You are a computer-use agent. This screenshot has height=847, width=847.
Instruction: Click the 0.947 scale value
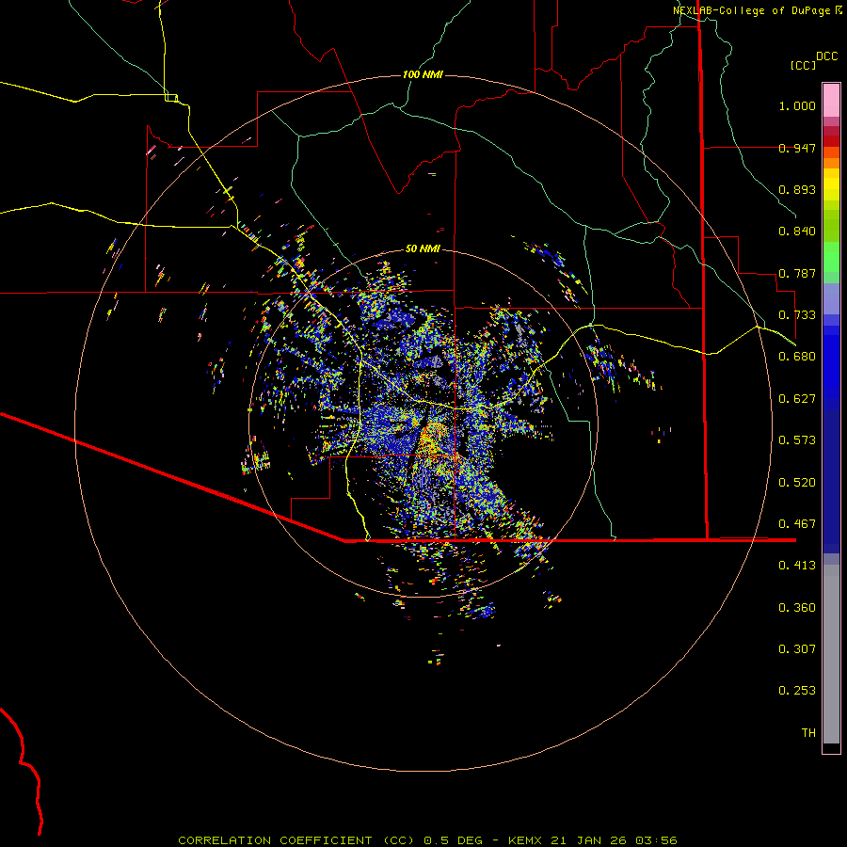(797, 148)
